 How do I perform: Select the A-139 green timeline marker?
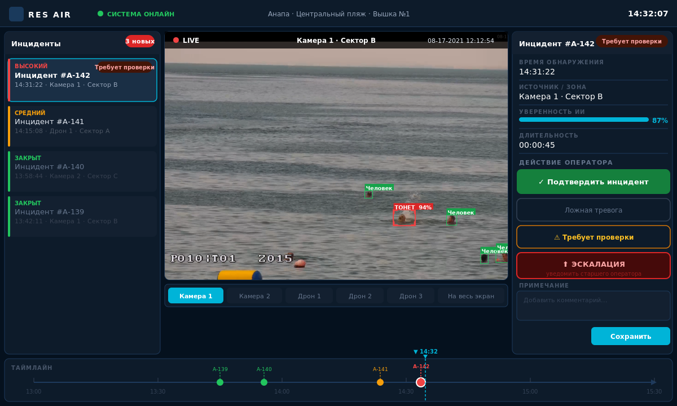point(220,382)
